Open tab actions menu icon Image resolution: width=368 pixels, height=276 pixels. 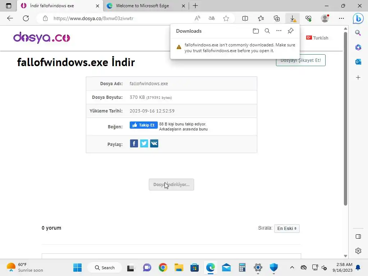click(9, 6)
